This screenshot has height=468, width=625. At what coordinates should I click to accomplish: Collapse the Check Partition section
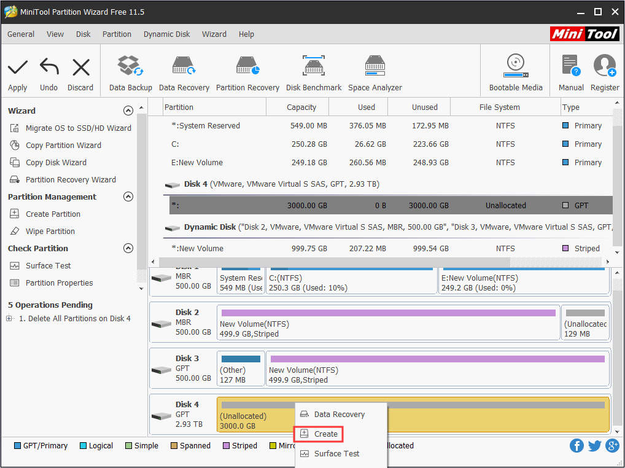pos(128,248)
